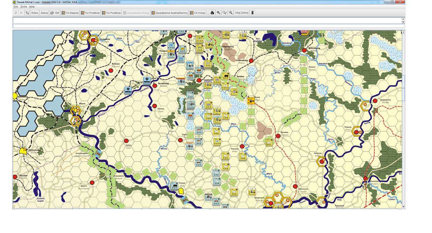Click the greyed Zaopatrzenie Rosja button
The height and width of the screenshot is (233, 432).
(x=136, y=13)
